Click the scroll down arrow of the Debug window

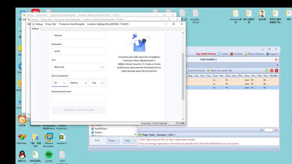[x=183, y=119]
